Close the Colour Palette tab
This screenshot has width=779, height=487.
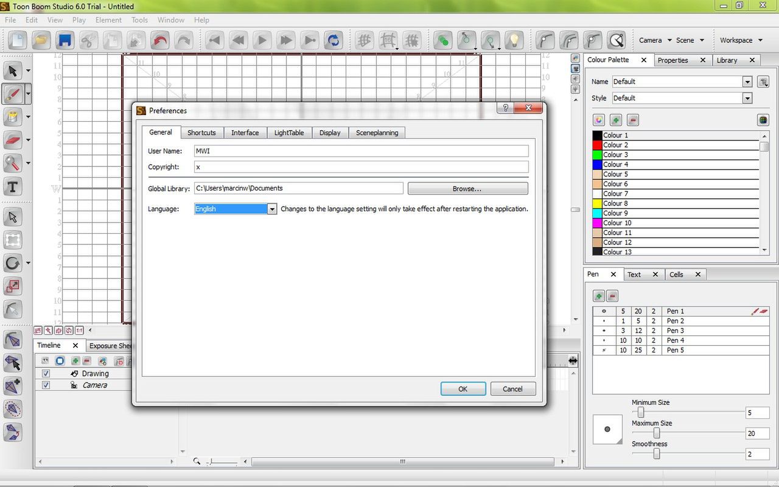(643, 60)
